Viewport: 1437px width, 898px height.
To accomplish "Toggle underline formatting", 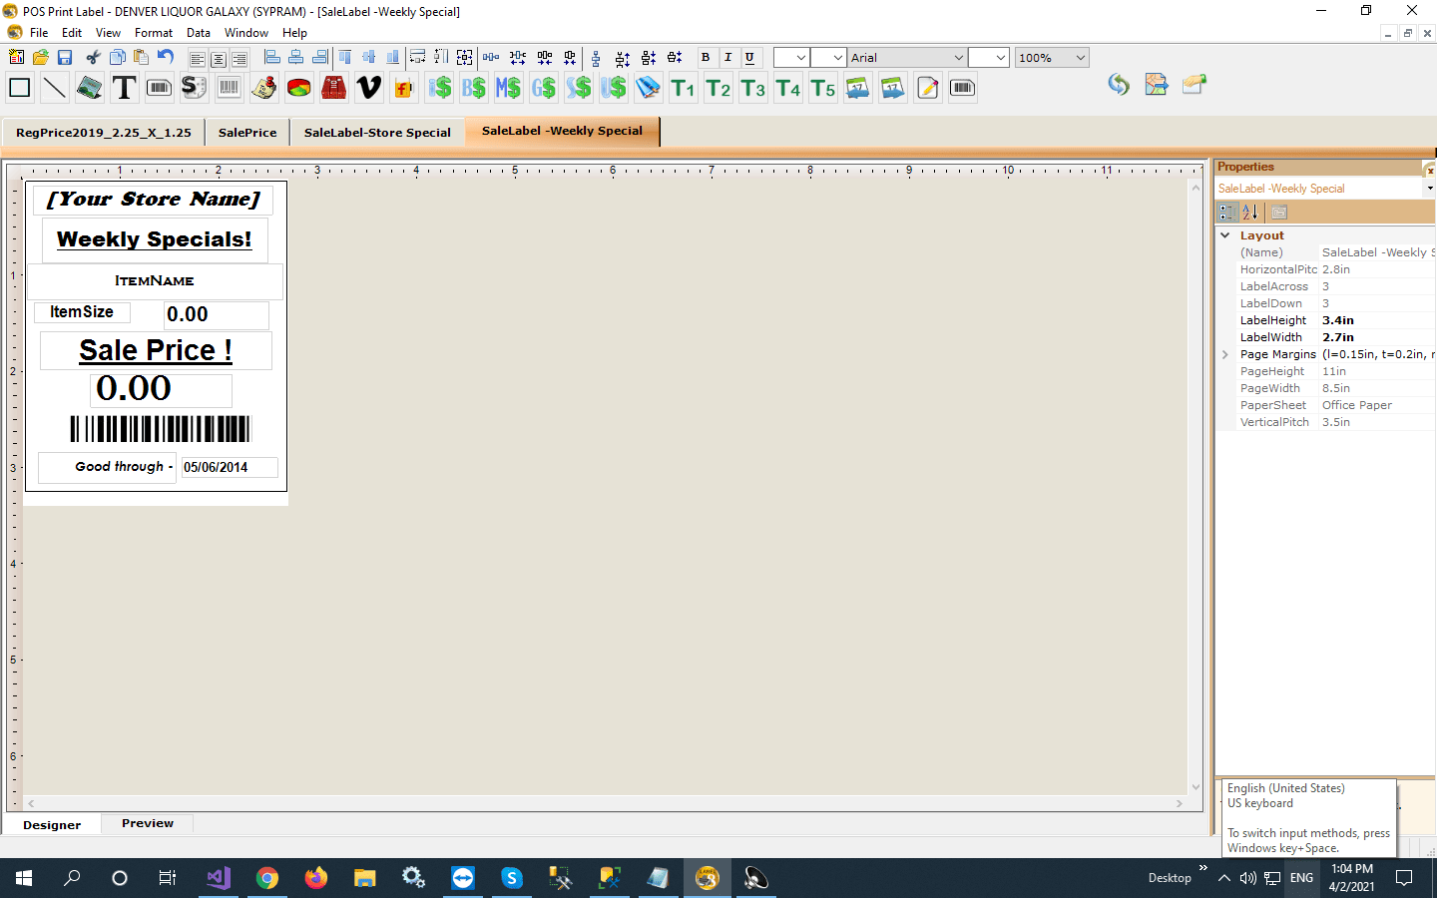I will [749, 58].
